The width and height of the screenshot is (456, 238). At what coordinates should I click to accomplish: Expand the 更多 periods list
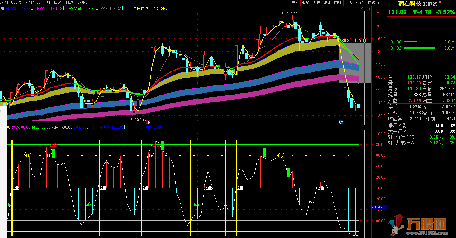83,2
